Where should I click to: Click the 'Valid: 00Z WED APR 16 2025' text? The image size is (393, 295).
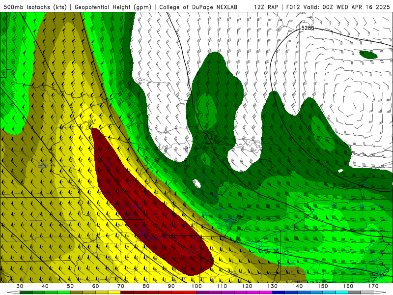coord(347,7)
